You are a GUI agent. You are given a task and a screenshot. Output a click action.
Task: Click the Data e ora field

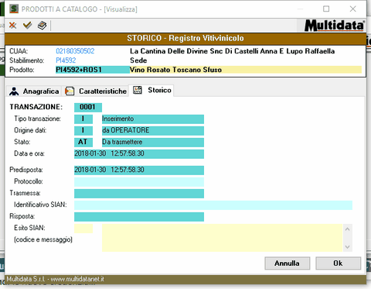(x=139, y=153)
